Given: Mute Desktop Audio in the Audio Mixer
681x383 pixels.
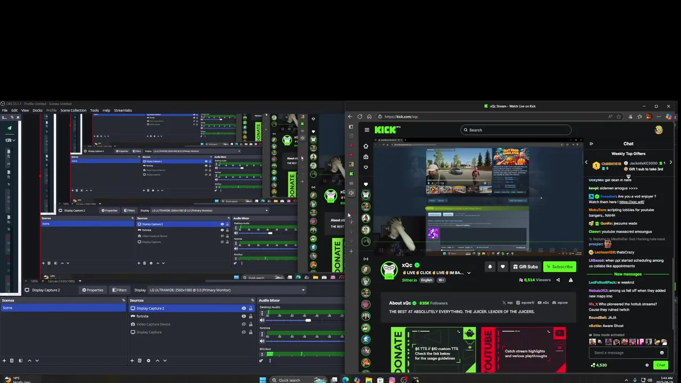Looking at the screenshot, I should click(262, 320).
